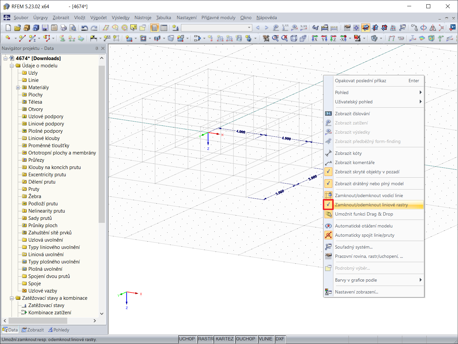Switch to the Pohledy navigator tab
Screen dimensions: 458x344
[x=59, y=330]
